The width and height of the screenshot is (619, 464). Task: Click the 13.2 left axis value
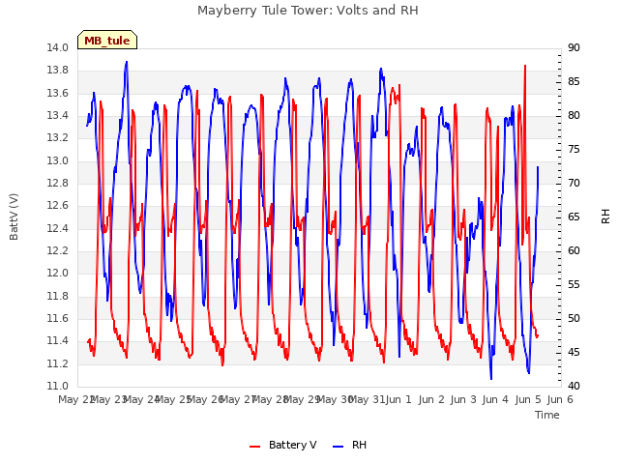coord(58,138)
